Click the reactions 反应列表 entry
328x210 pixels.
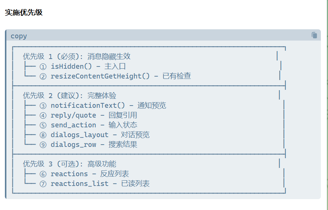point(84,174)
